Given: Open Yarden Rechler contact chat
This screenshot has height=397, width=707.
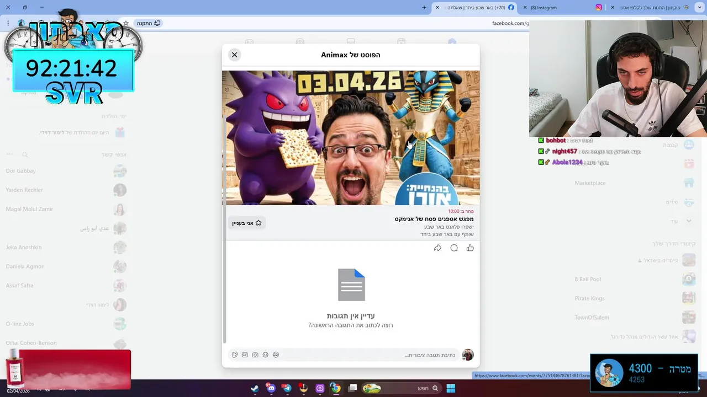Looking at the screenshot, I should pos(65,190).
